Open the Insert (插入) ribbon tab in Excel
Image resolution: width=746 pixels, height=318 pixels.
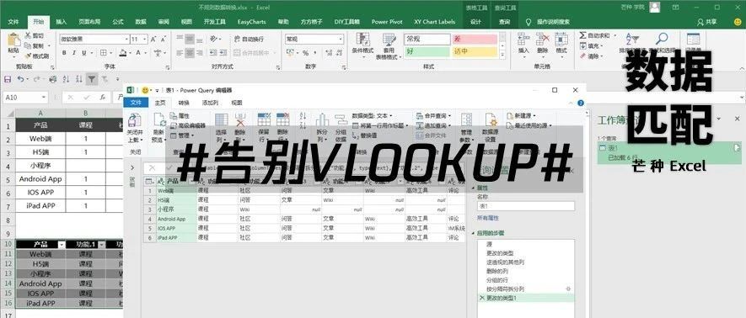pos(62,22)
